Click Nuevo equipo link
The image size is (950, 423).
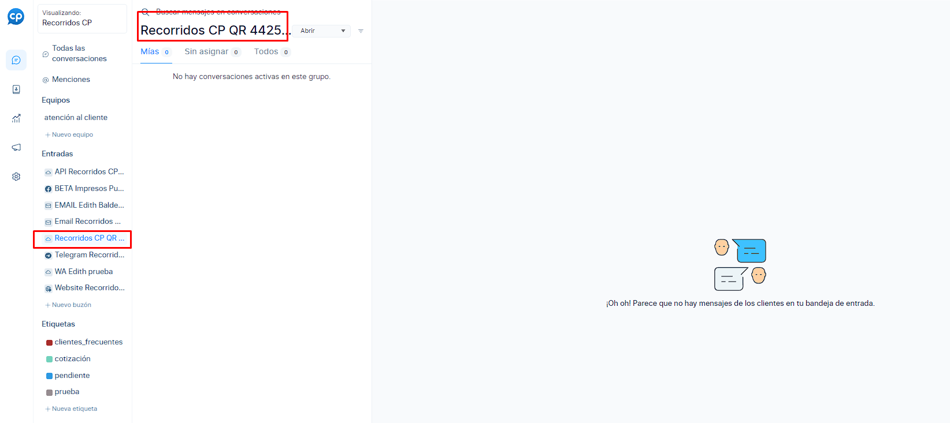[72, 135]
